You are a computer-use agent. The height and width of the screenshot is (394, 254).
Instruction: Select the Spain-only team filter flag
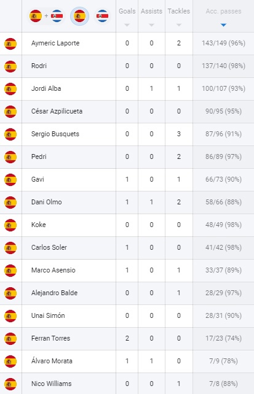pyautogui.click(x=79, y=16)
